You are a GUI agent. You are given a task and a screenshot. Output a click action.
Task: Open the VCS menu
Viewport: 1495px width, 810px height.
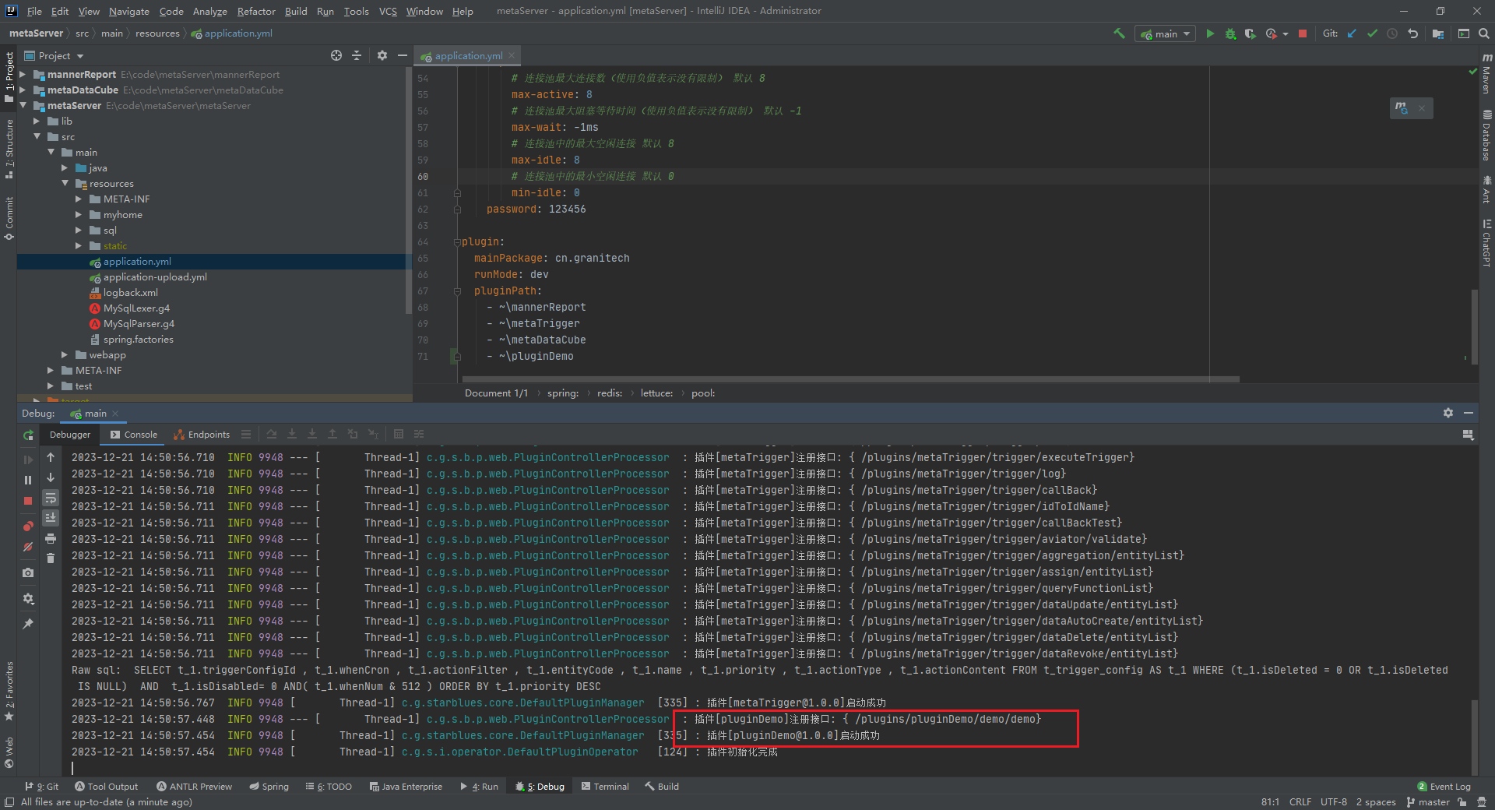[388, 11]
